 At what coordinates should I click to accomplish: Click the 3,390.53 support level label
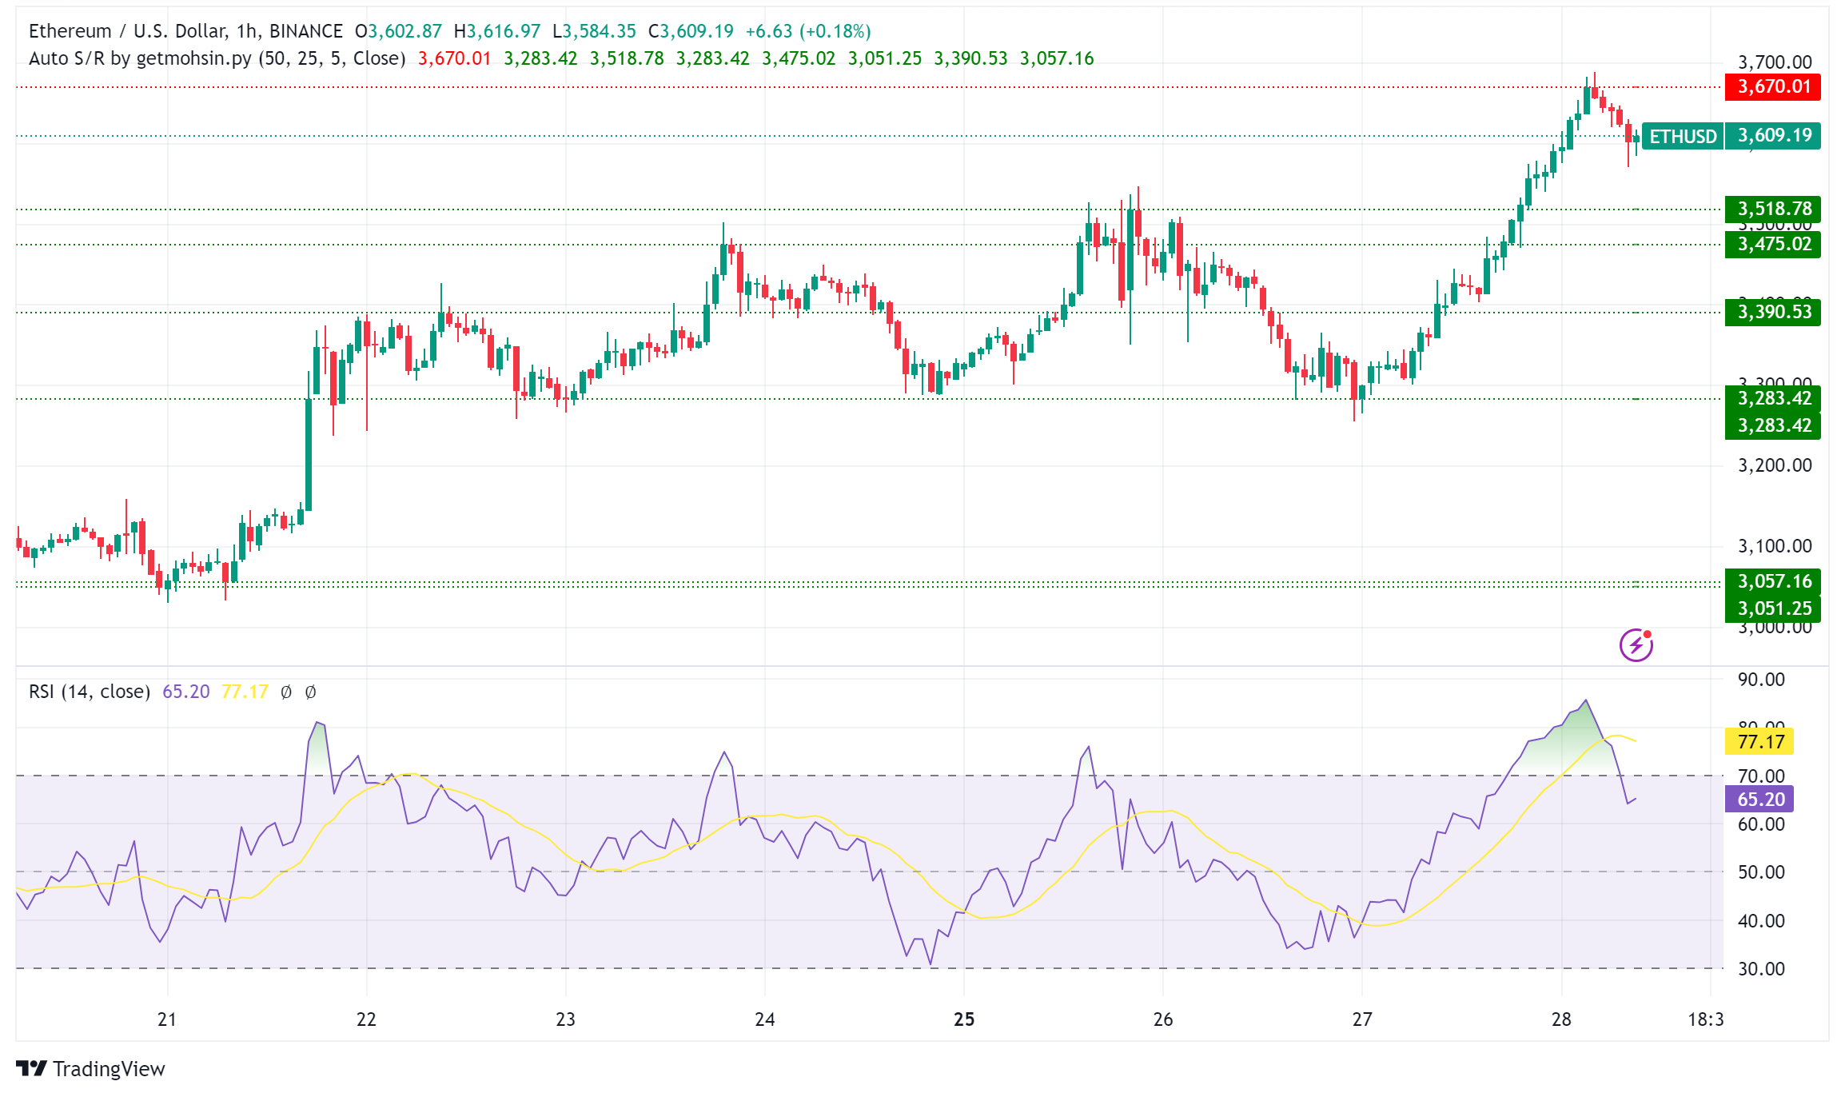[x=1773, y=312]
